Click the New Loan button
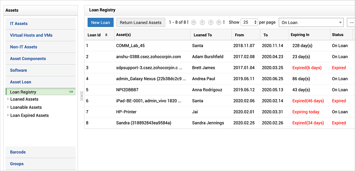Viewport: 355px width, 171px height. [101, 22]
